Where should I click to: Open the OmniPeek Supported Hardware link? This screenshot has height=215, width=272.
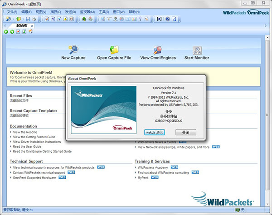pos(34,178)
